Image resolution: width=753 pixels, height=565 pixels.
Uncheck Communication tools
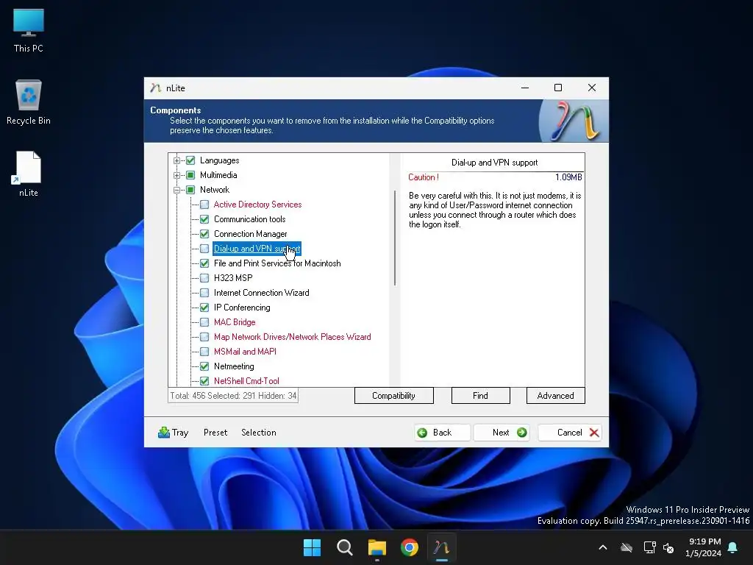tap(204, 219)
